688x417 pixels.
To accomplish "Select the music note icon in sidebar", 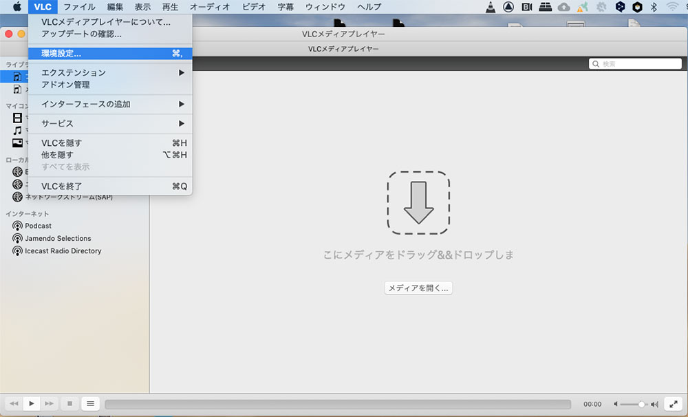I will pos(18,130).
